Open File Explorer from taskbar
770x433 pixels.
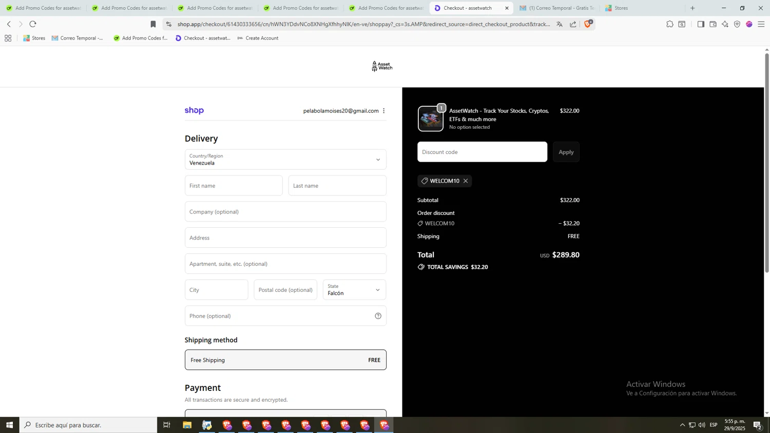pyautogui.click(x=187, y=425)
